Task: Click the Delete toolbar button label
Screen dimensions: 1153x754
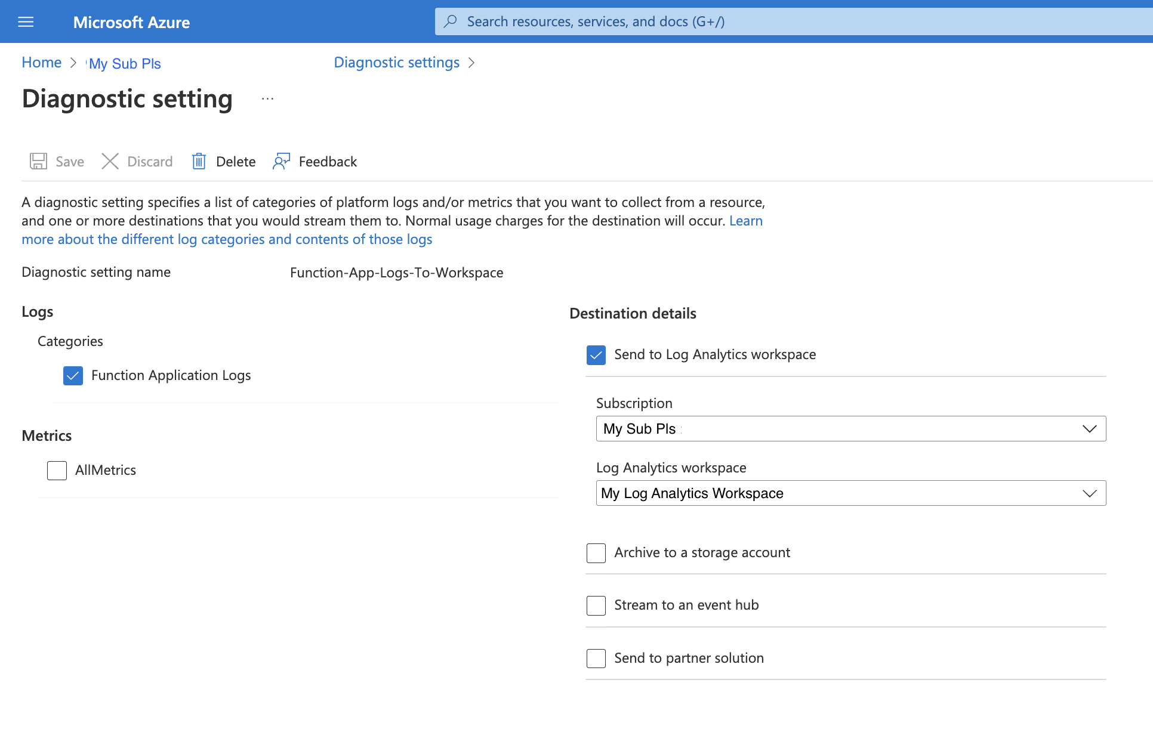Action: pyautogui.click(x=236, y=162)
